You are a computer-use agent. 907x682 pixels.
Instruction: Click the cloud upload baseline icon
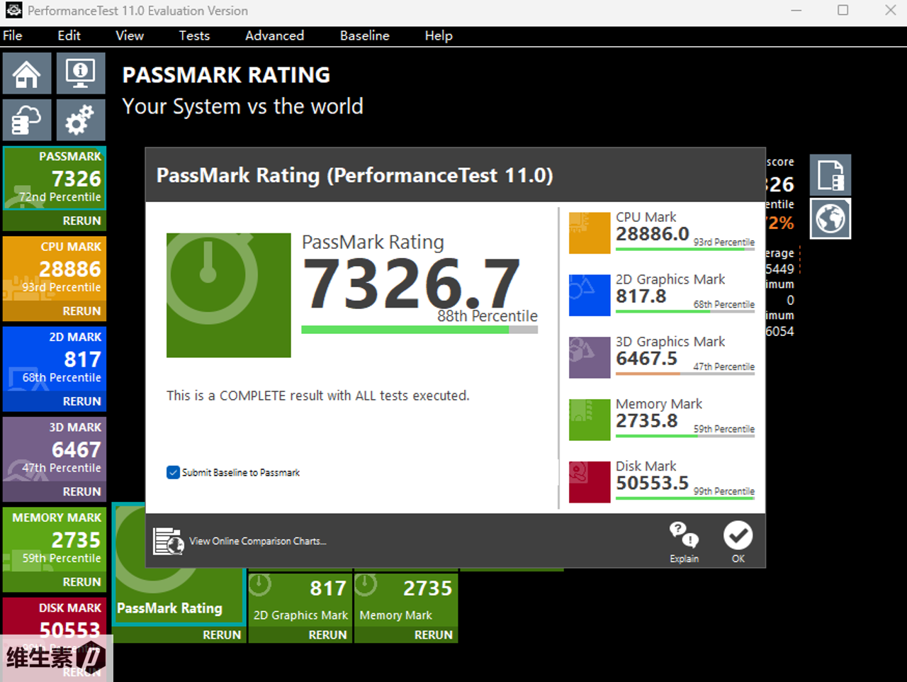(27, 120)
